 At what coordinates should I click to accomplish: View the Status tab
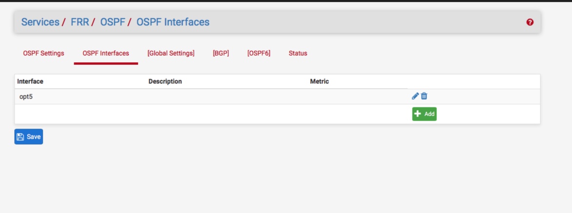point(298,54)
